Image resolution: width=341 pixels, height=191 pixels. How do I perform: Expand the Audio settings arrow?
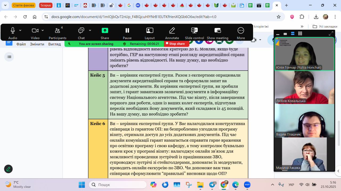pos(20,30)
